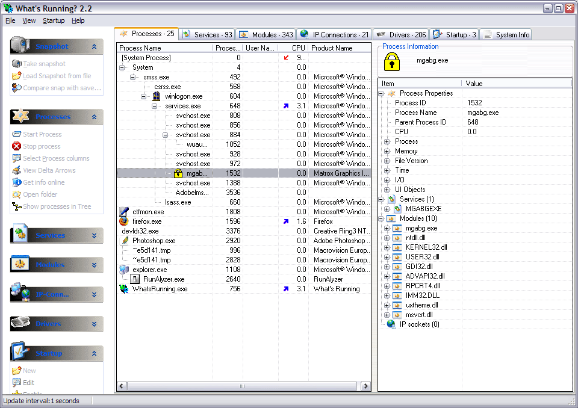Click the RunAlyzer.exe icon
Screen dimensions: 578x408
135,279
